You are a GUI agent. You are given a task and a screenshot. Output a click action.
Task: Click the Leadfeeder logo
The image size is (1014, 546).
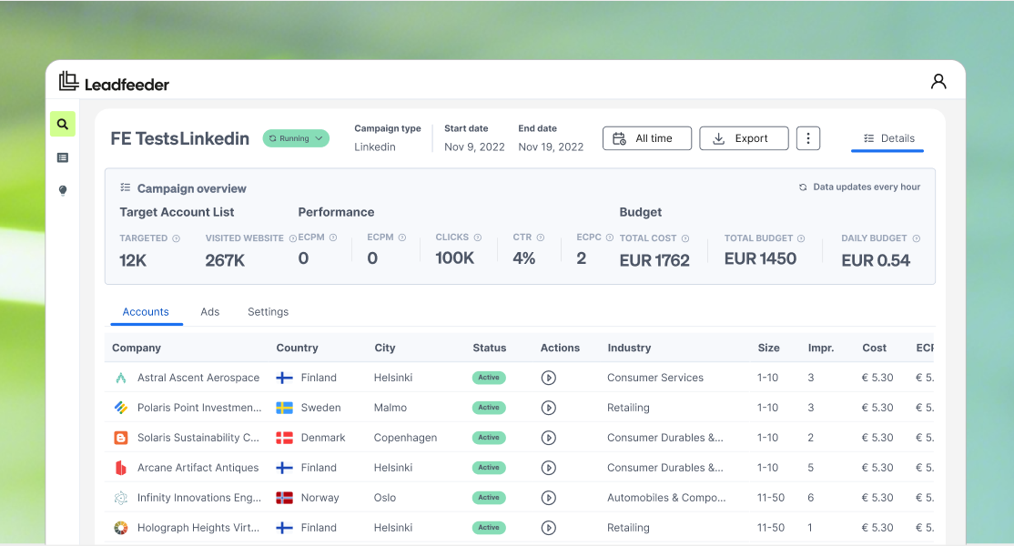[114, 82]
